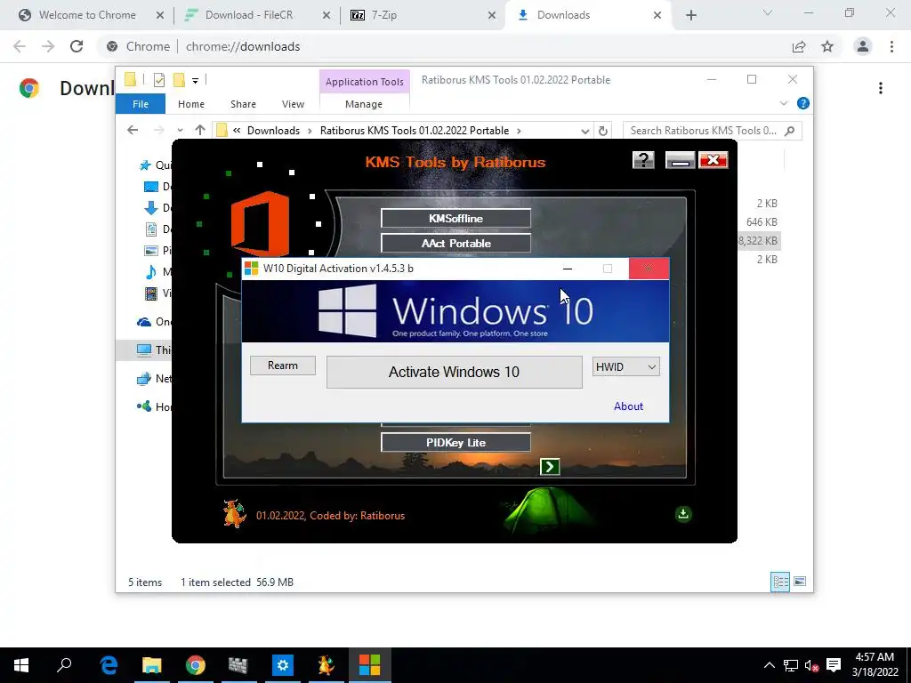Switch Explorer to large icons view
Viewport: 911px width, 683px height.
tap(800, 582)
